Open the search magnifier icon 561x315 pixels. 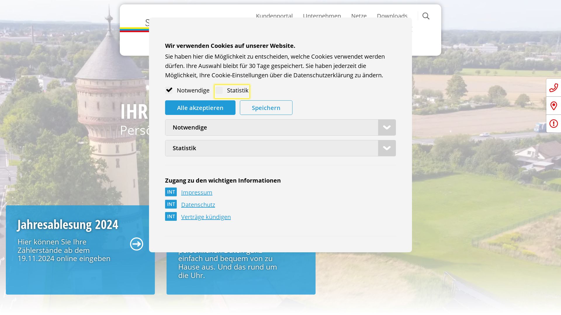pyautogui.click(x=426, y=16)
